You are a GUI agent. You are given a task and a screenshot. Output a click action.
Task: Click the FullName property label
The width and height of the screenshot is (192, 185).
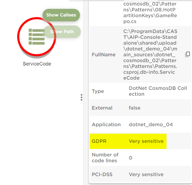103,55
